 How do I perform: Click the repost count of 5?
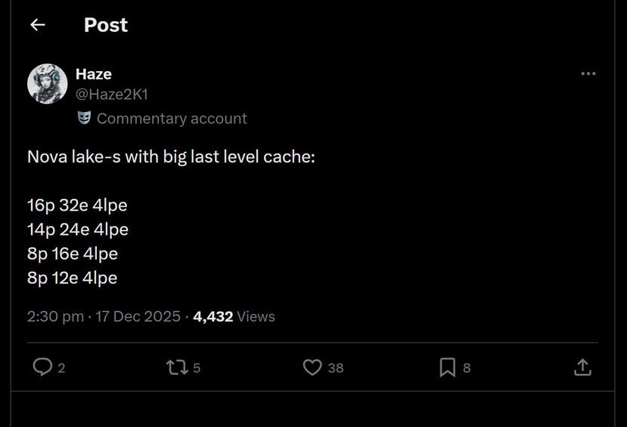pos(197,368)
